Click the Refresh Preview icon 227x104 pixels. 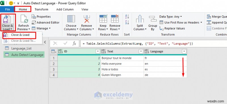[24, 19]
